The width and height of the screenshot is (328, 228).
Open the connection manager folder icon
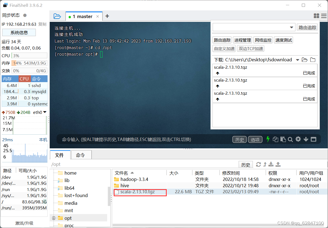point(57,16)
